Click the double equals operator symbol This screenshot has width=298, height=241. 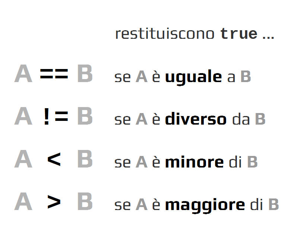click(x=54, y=74)
